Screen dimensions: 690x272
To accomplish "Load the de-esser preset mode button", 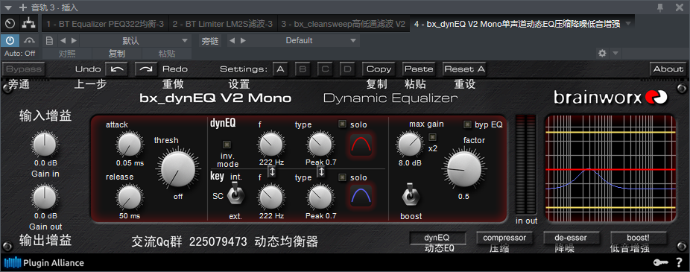I will click(x=572, y=238).
